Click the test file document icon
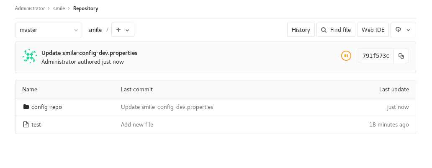Image resolution: width=432 pixels, height=168 pixels. [26, 124]
